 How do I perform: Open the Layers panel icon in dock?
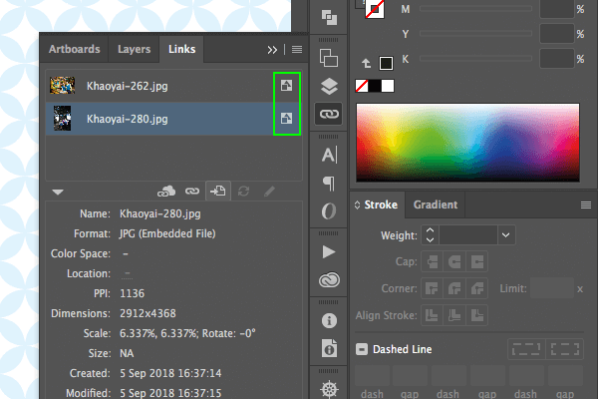coord(329,87)
